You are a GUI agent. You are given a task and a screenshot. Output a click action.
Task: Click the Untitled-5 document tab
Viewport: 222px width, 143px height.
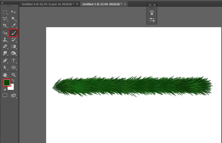[x=102, y=4]
